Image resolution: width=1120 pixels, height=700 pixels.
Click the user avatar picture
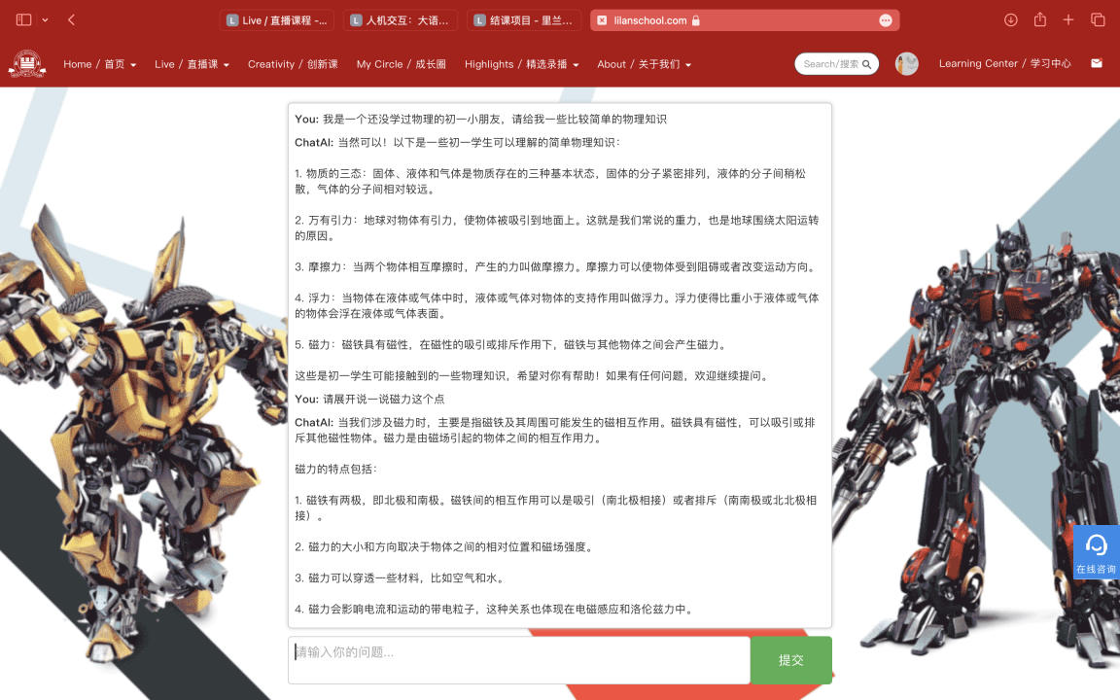pos(906,64)
